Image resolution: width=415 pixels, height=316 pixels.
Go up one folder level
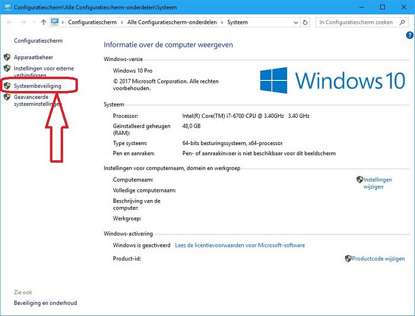click(x=43, y=22)
